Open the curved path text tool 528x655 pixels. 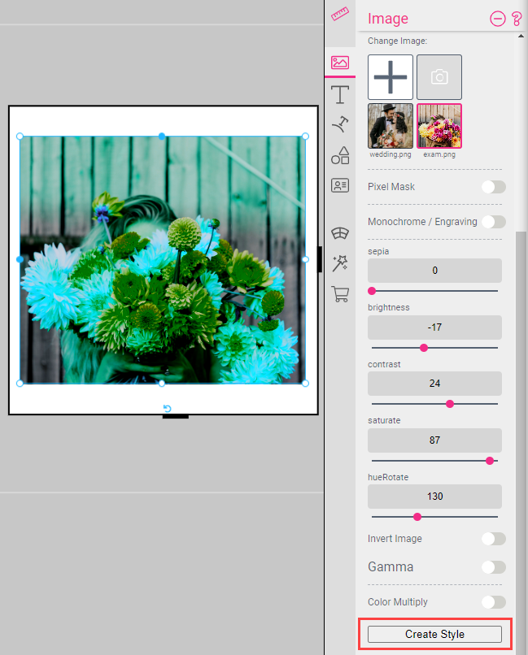pos(340,124)
